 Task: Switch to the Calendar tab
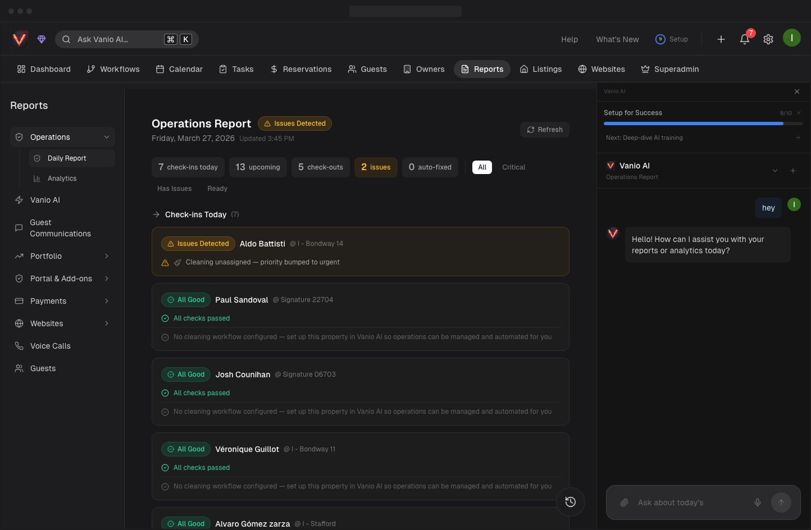coord(179,69)
